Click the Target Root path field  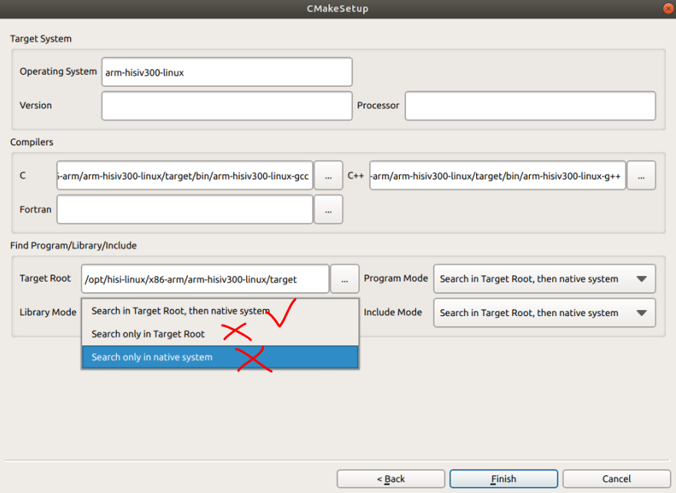point(205,279)
